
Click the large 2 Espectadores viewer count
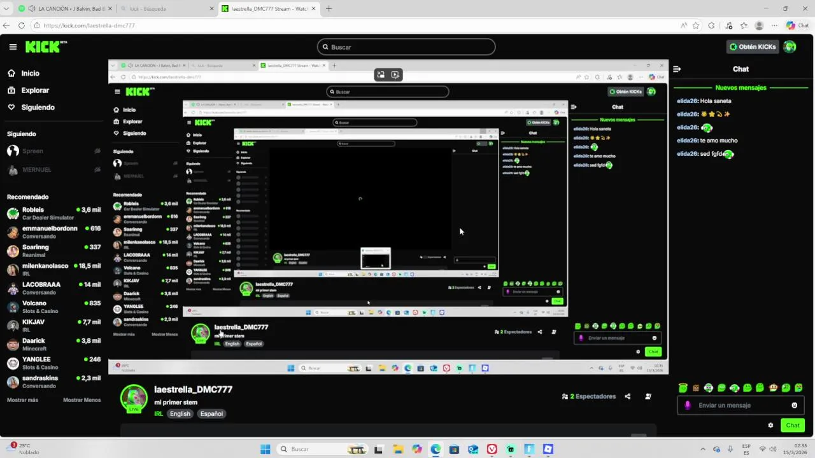tap(589, 396)
